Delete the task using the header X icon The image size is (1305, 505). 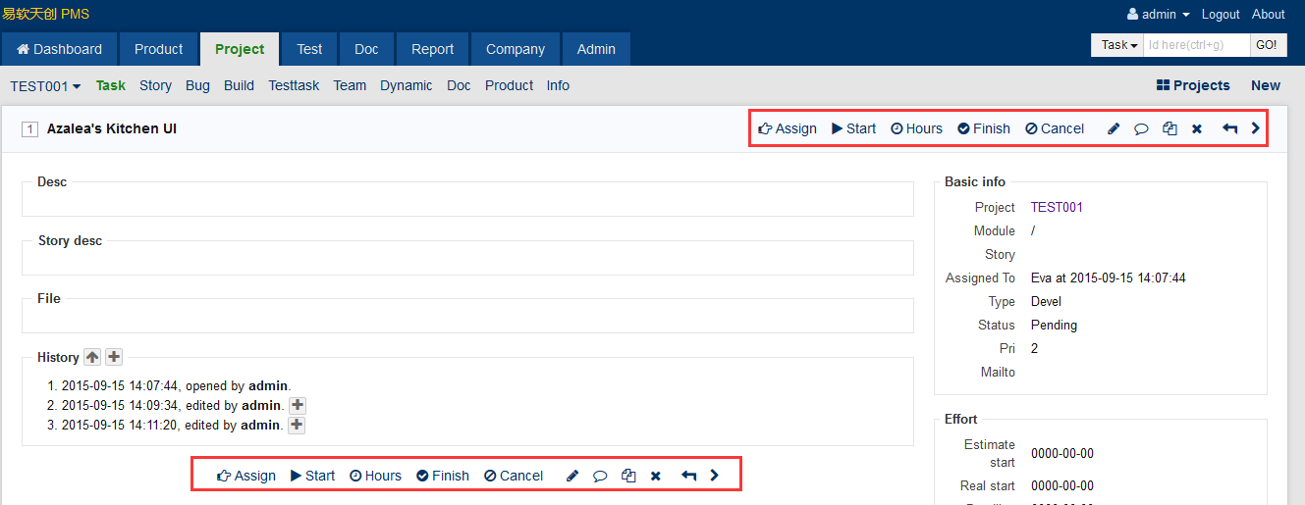pyautogui.click(x=1196, y=128)
